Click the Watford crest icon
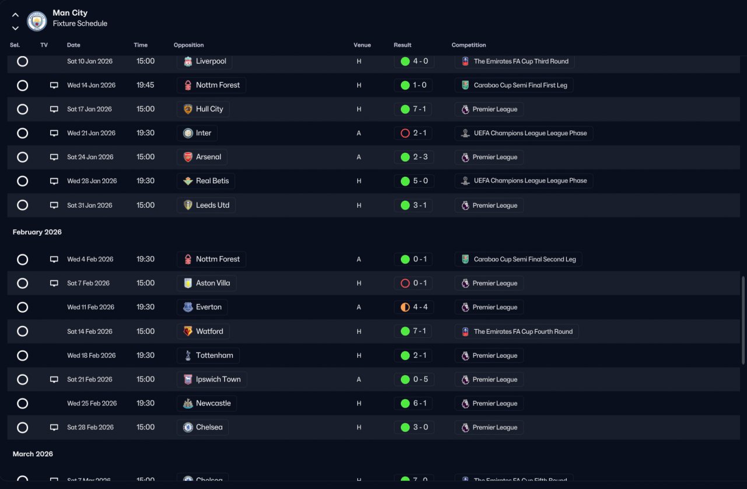The image size is (747, 489). pos(188,331)
